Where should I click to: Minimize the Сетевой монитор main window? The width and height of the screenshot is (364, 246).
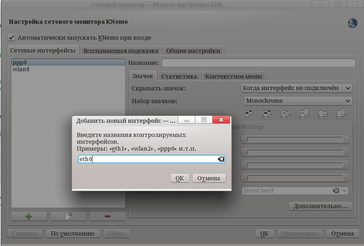click(x=321, y=4)
